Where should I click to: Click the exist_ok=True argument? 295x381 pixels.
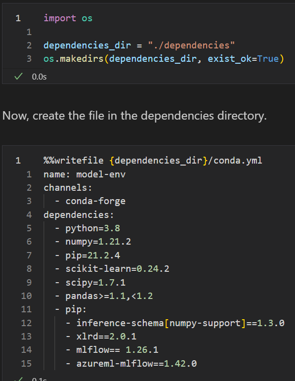(x=243, y=59)
